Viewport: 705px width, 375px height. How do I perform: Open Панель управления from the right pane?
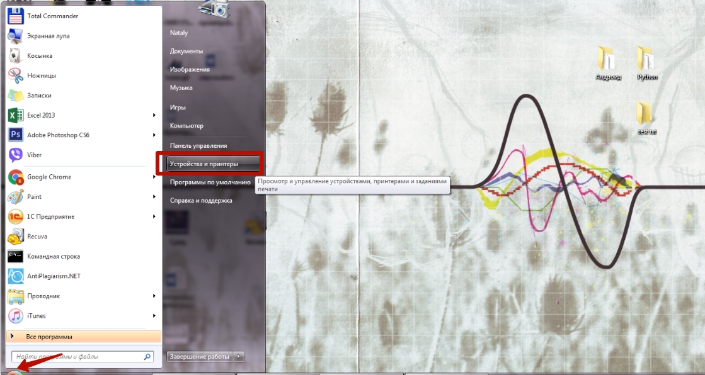pyautogui.click(x=198, y=145)
